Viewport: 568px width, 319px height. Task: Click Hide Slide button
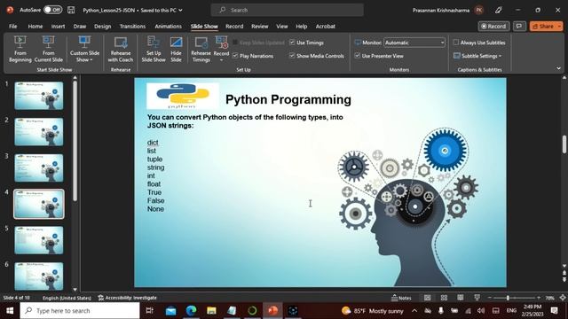(176, 50)
